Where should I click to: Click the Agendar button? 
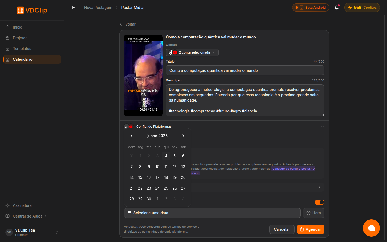[310, 229]
